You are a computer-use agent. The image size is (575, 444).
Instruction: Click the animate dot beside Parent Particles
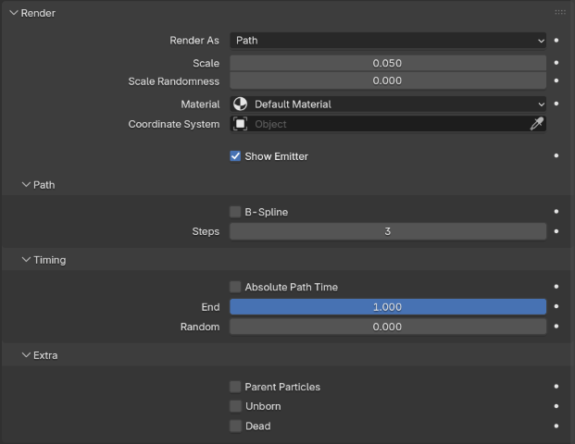(556, 387)
